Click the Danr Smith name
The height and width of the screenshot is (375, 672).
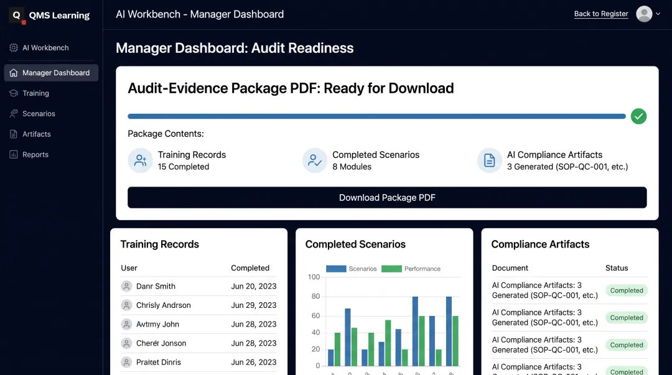[x=156, y=286]
